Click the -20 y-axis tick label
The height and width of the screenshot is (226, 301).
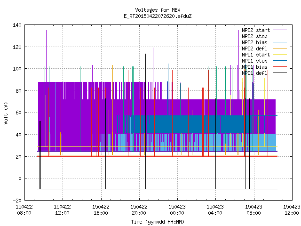tap(17, 201)
